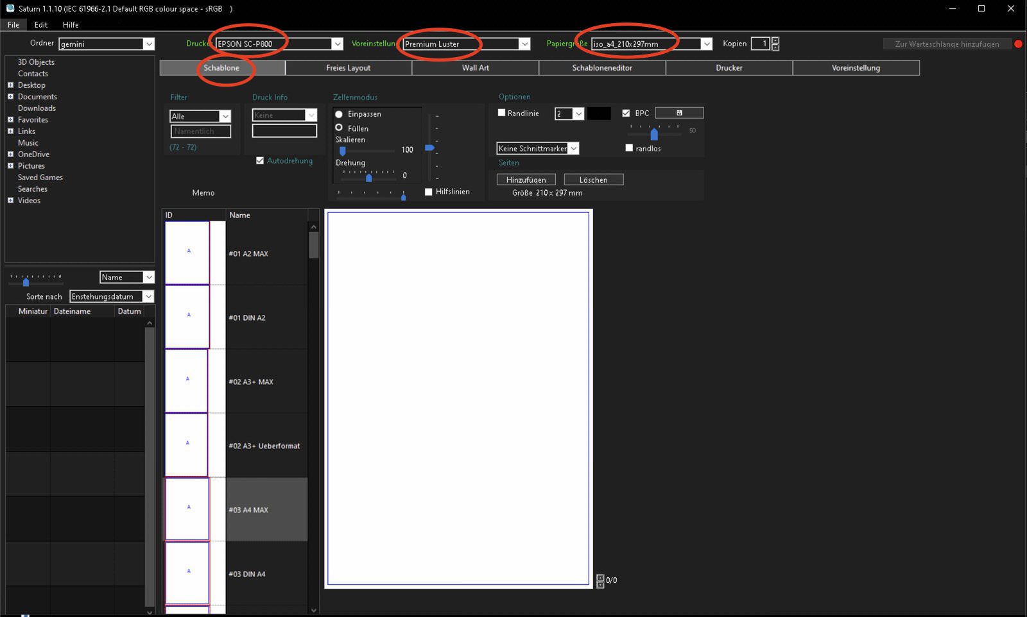Click the page counter stepper beside 0/0
Image resolution: width=1027 pixels, height=617 pixels.
tap(600, 580)
